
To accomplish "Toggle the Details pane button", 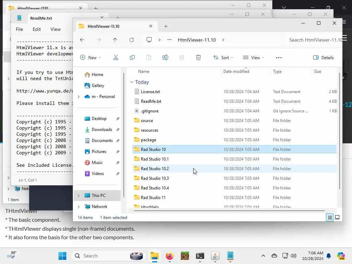I will point(323,58).
